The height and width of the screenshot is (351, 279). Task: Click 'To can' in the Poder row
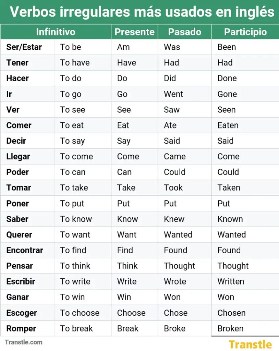(73, 172)
